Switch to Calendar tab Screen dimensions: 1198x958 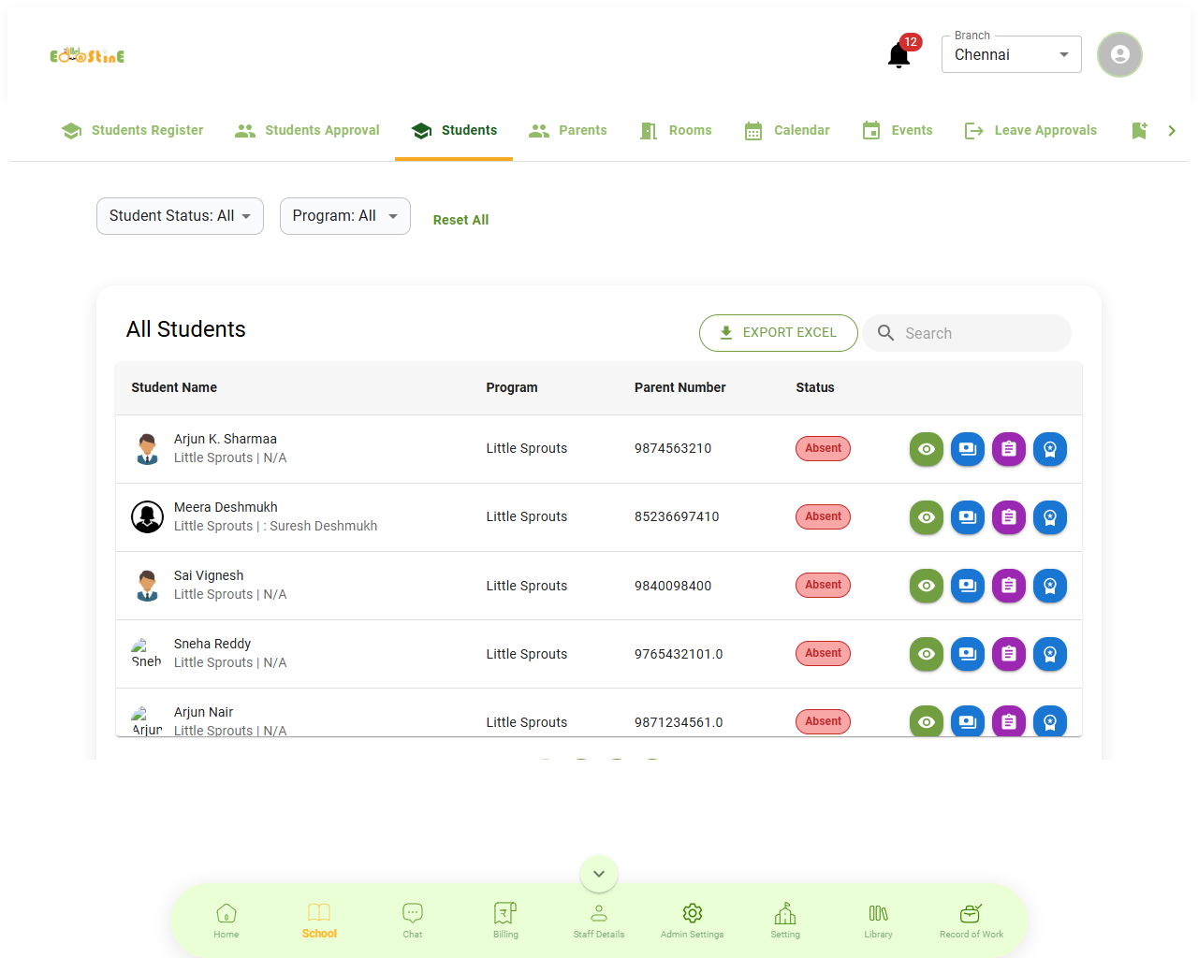point(786,131)
